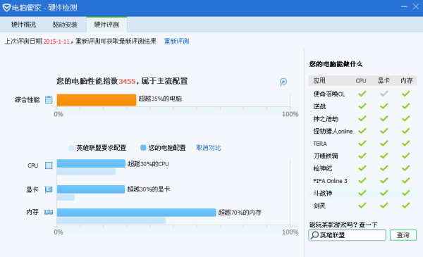Viewport: 423px width, 257px height.
Task: Click the 显卡 graphics card icon
Action: (x=49, y=189)
